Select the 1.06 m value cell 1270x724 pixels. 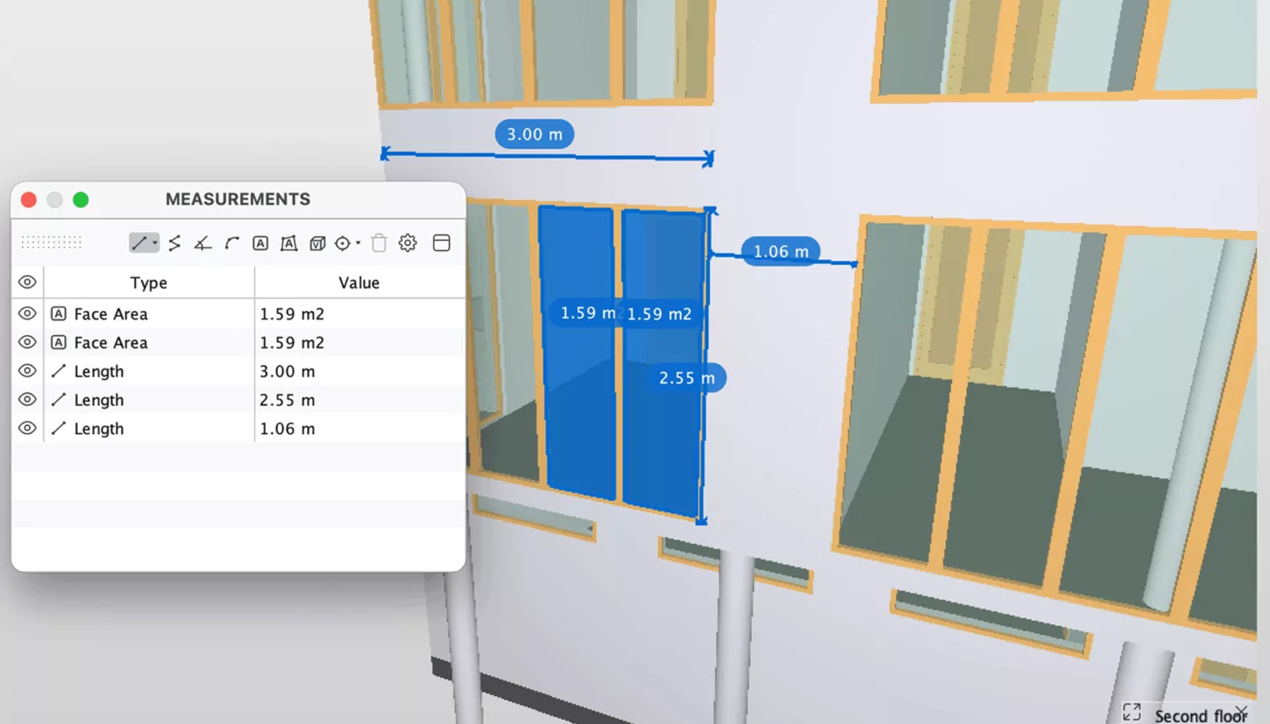360,429
